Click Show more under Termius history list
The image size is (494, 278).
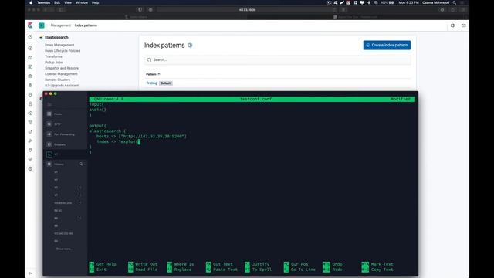click(64, 249)
